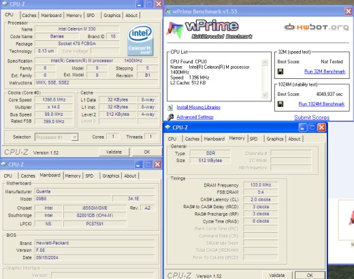Image resolution: width=354 pixels, height=279 pixels.
Task: Click the wPrime logo graphic
Action: pyautogui.click(x=210, y=30)
